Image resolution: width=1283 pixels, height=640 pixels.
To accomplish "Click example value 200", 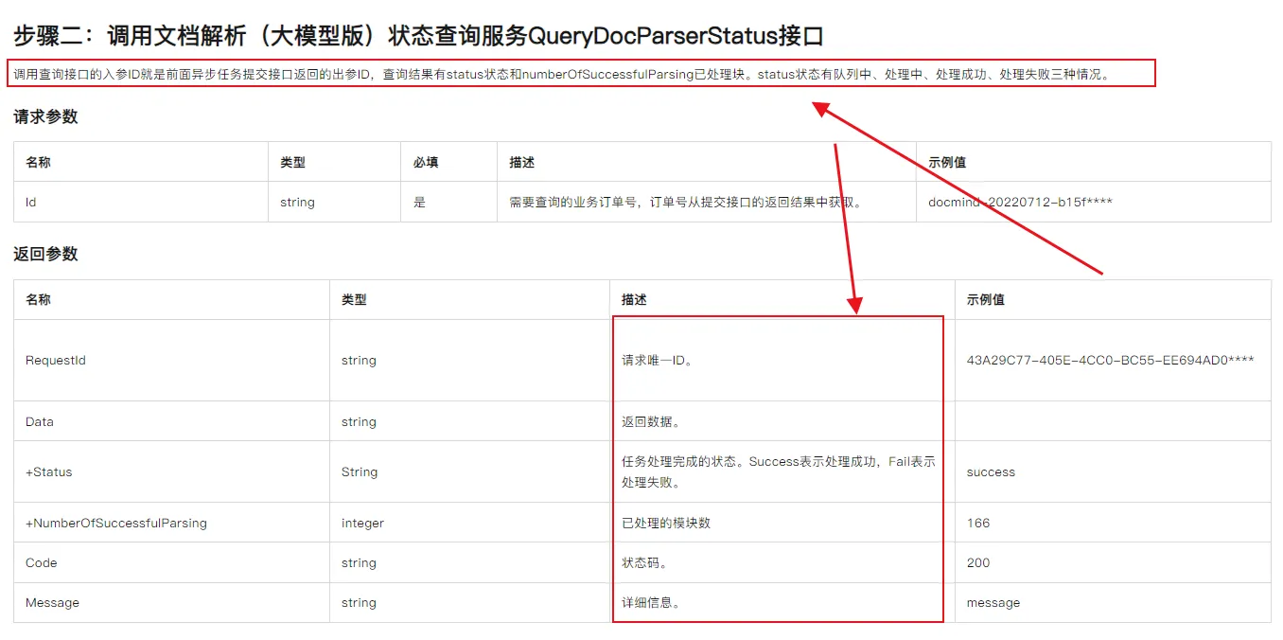I will point(978,562).
